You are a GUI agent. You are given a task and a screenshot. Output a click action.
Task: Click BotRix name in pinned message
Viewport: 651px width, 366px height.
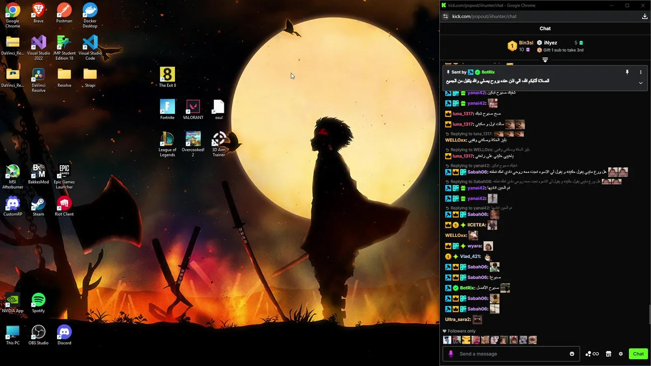[488, 72]
